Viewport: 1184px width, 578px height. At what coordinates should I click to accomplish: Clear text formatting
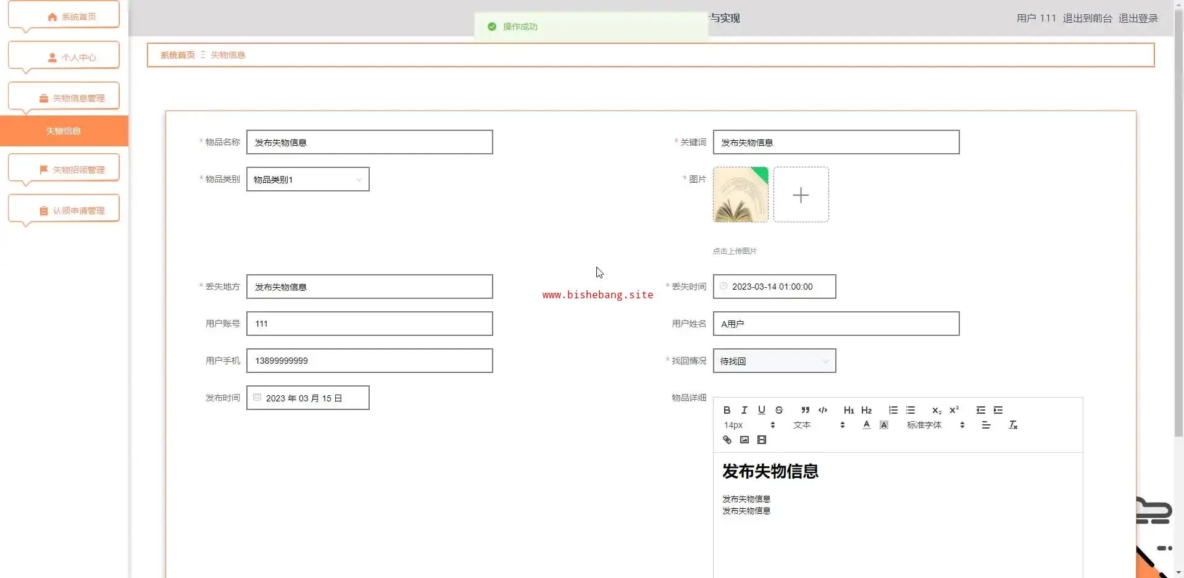pyautogui.click(x=1013, y=425)
